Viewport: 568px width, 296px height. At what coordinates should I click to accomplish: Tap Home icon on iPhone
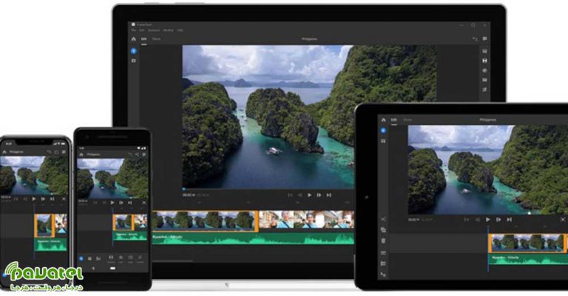click(x=4, y=152)
